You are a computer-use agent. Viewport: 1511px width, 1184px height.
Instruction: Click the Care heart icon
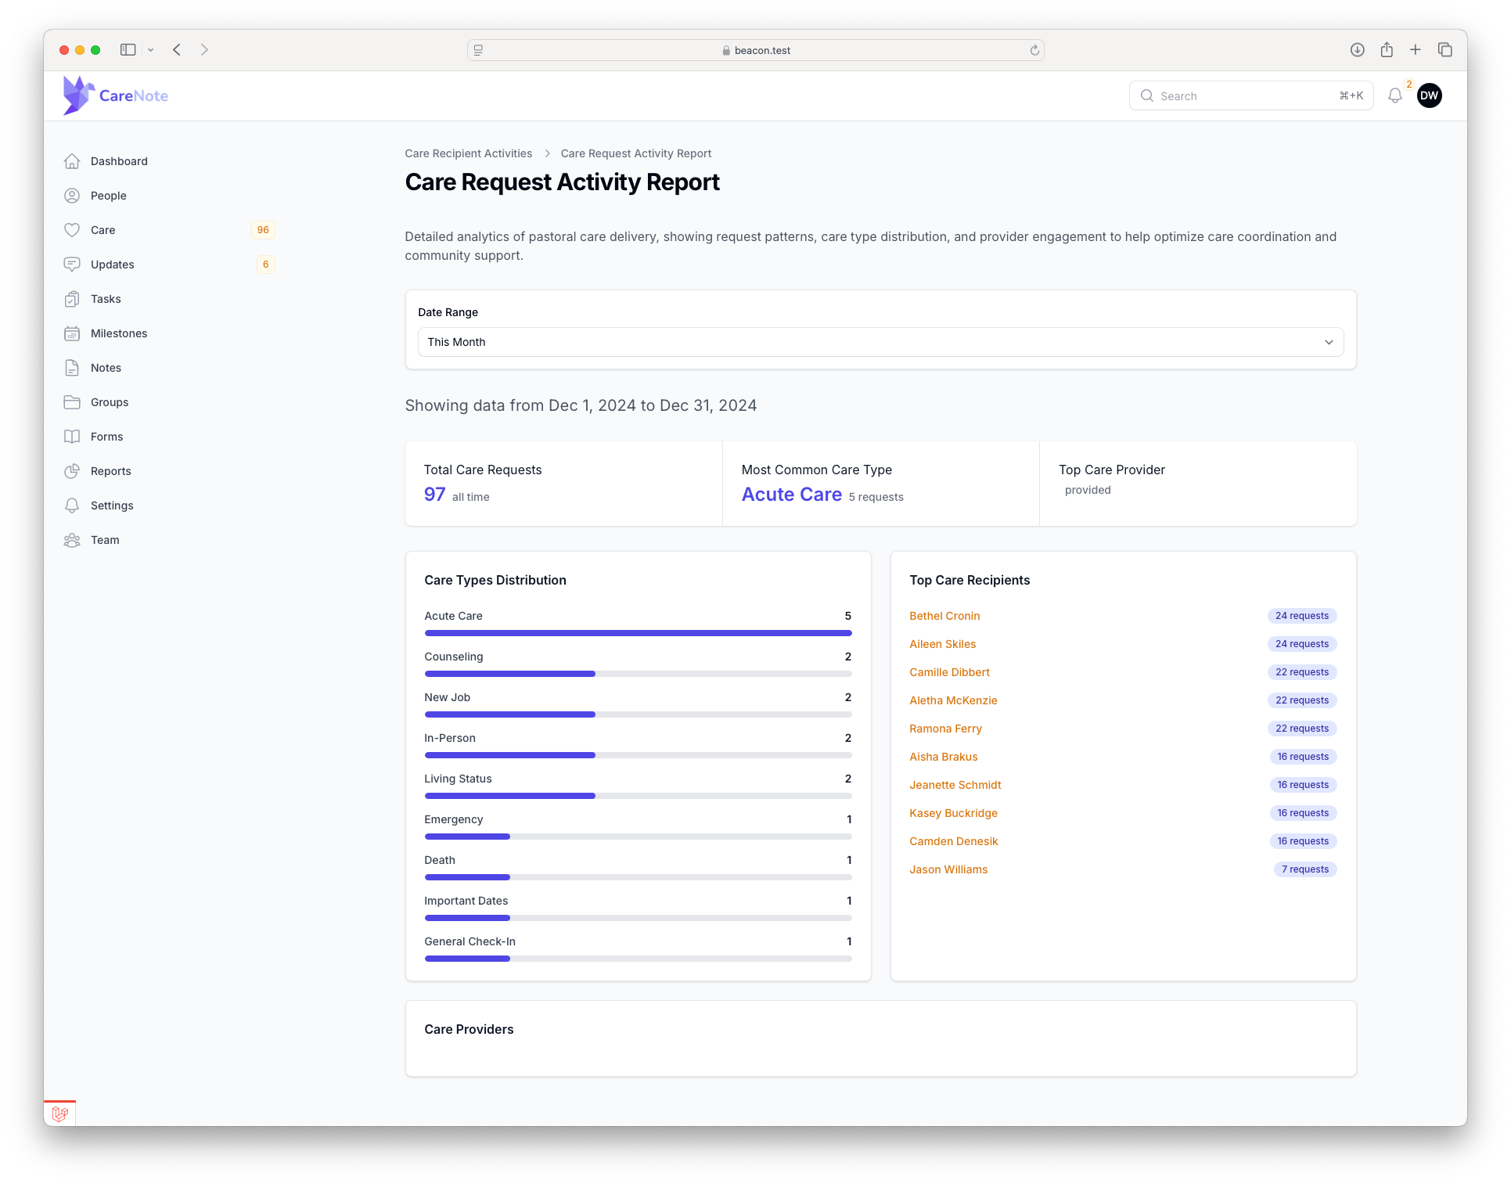(72, 230)
